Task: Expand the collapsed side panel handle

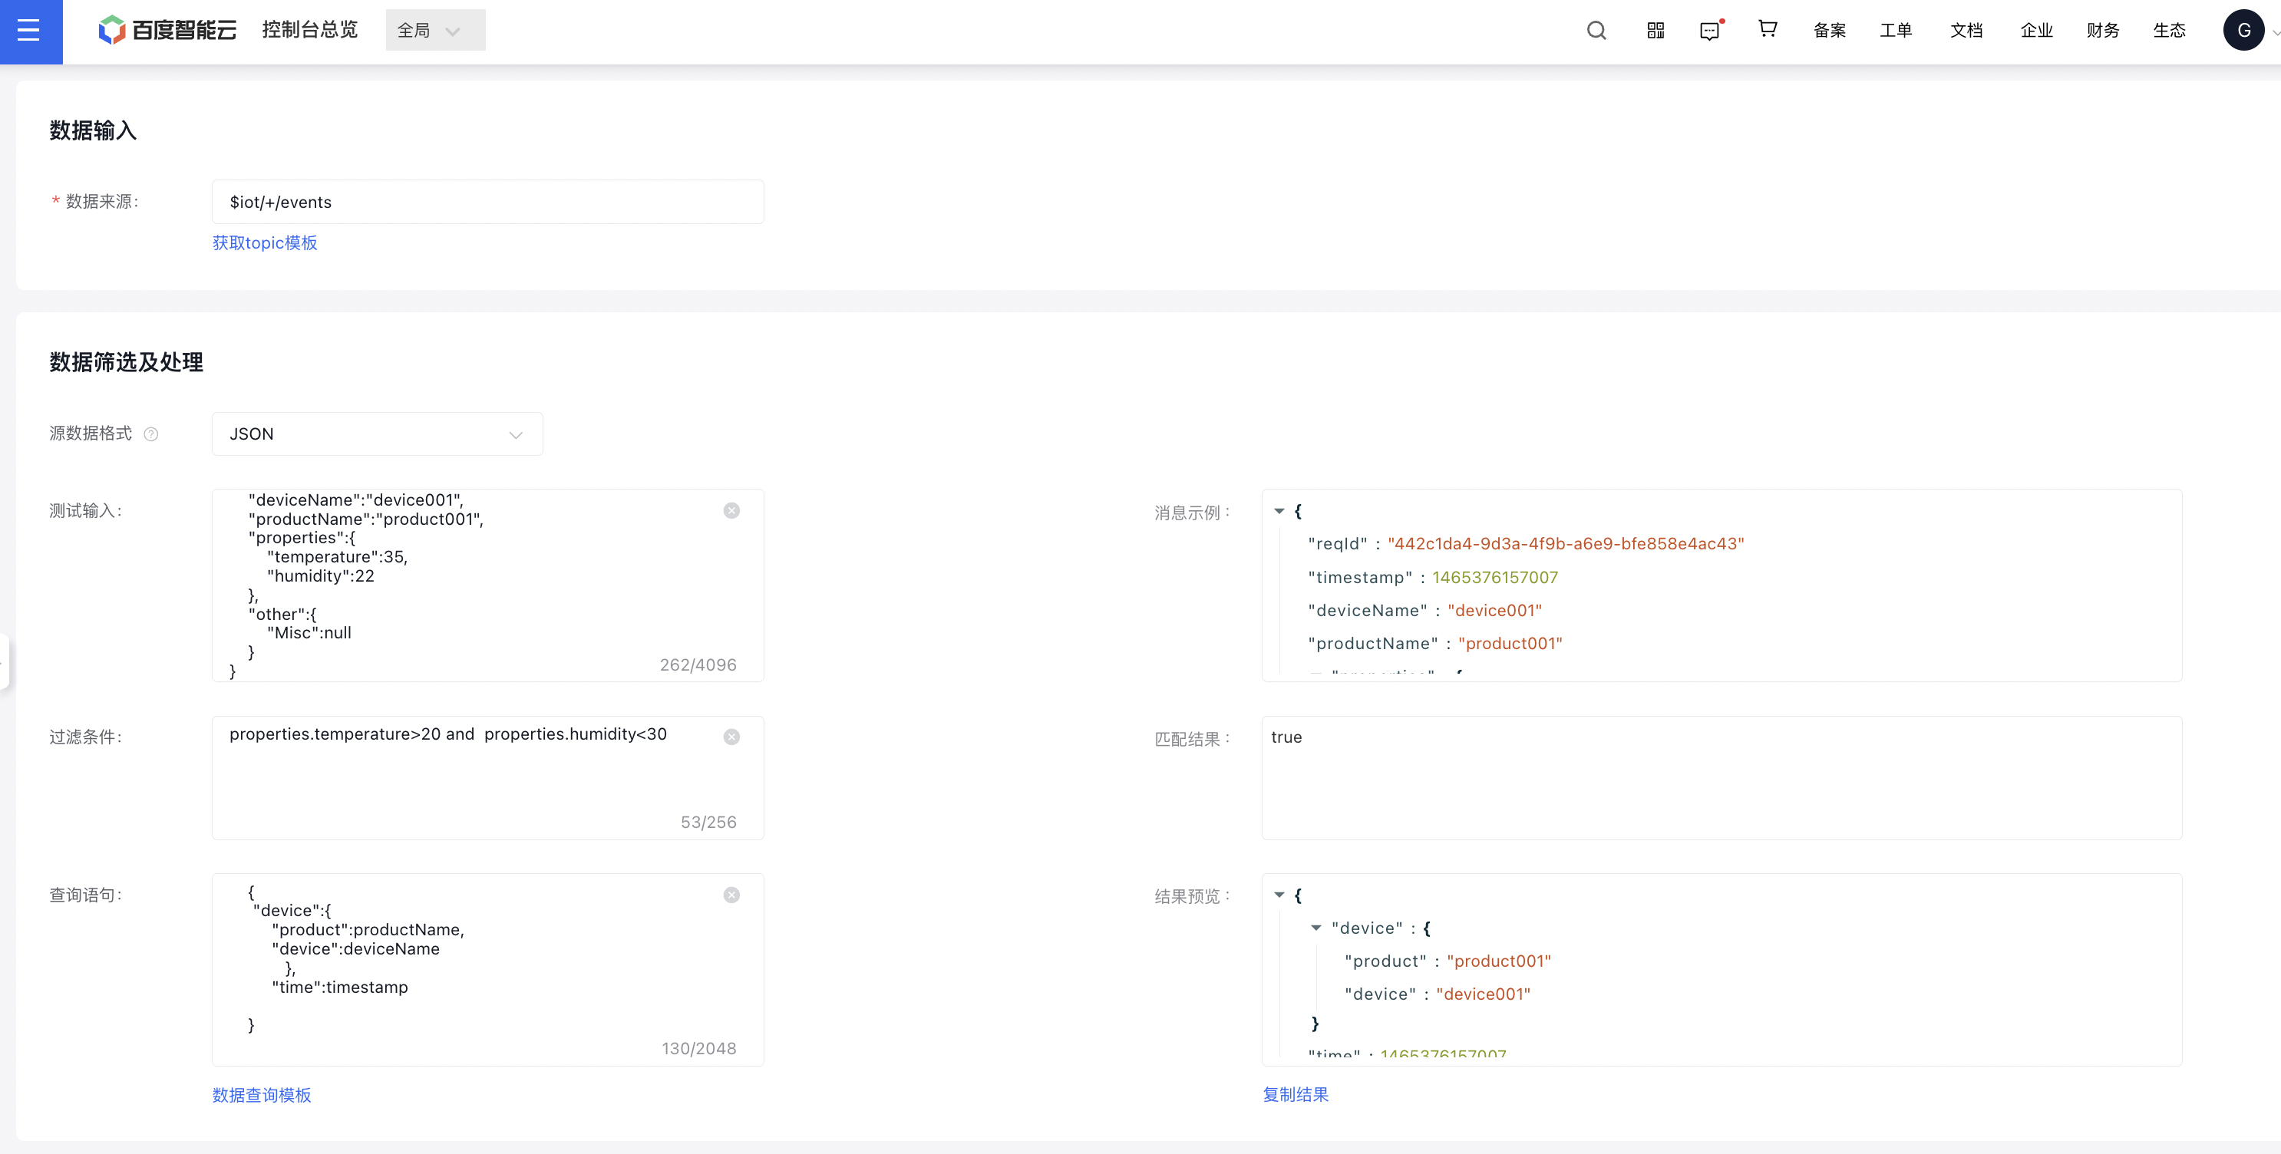Action: pos(4,661)
